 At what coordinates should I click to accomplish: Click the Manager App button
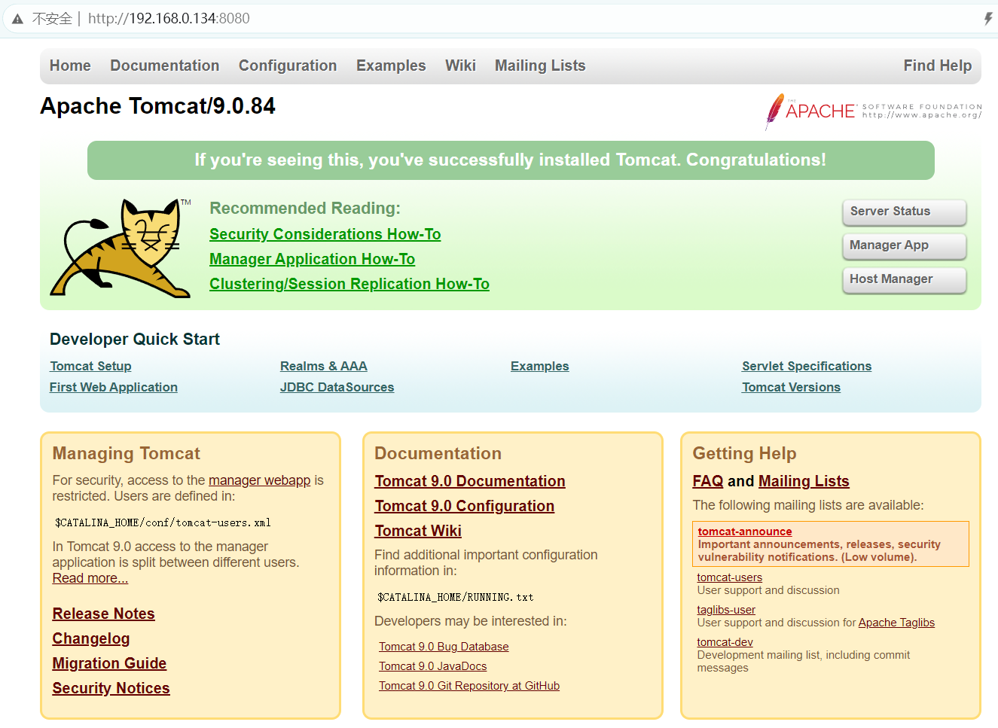coord(904,245)
